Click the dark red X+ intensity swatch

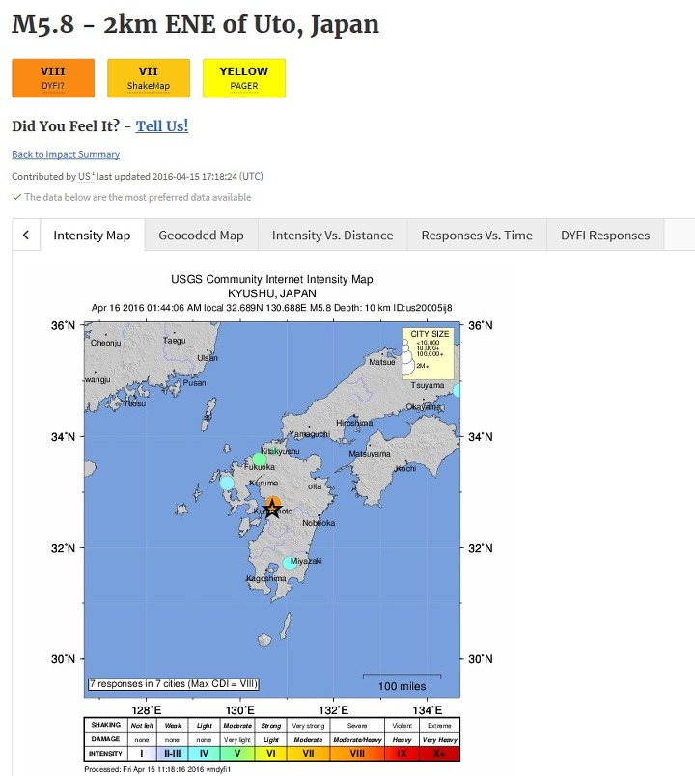(439, 754)
